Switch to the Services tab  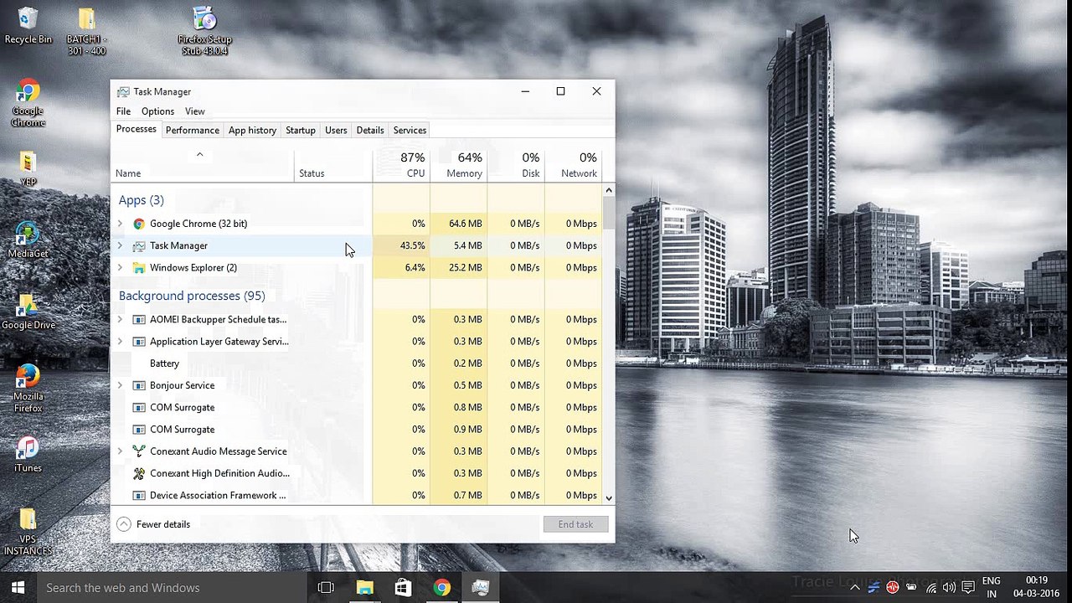coord(410,130)
